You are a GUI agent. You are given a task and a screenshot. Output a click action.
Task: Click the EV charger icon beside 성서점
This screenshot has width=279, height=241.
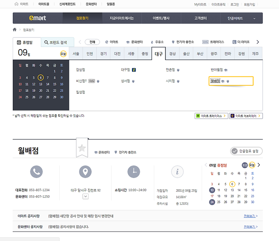click(133, 81)
